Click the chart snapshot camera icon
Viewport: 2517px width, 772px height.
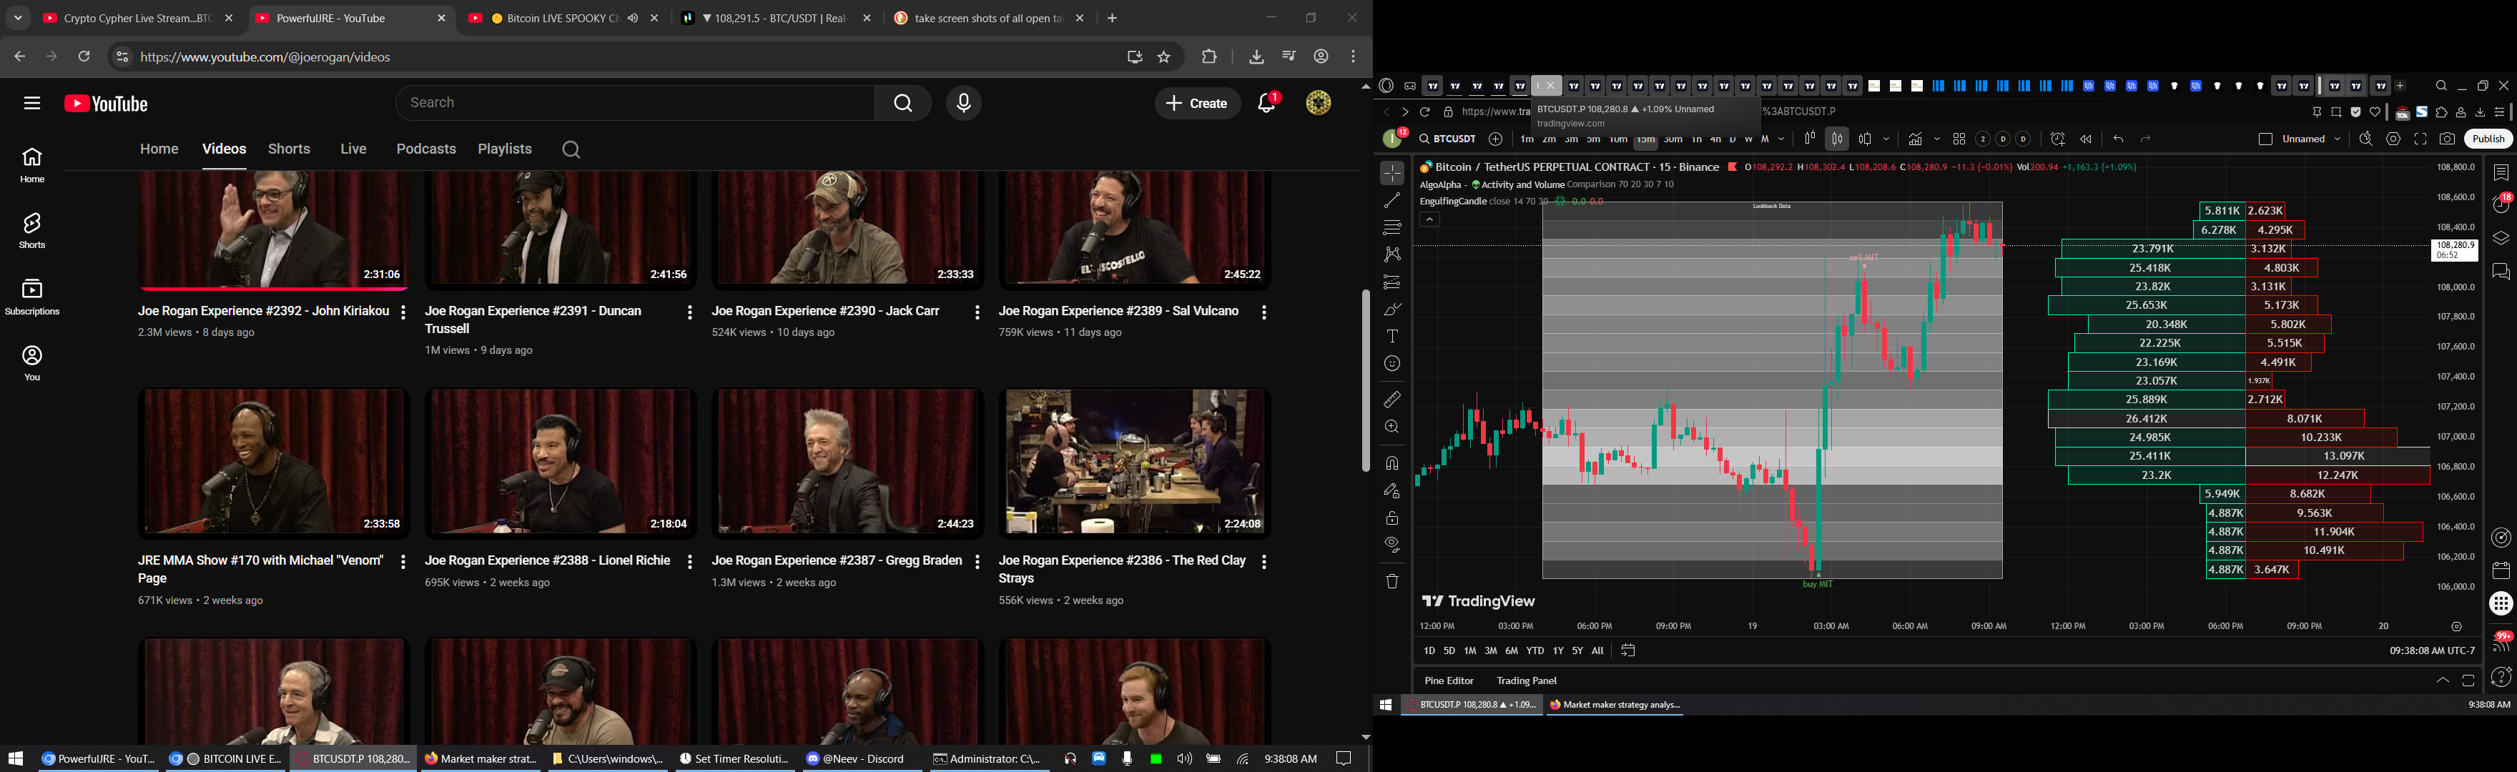click(2447, 139)
